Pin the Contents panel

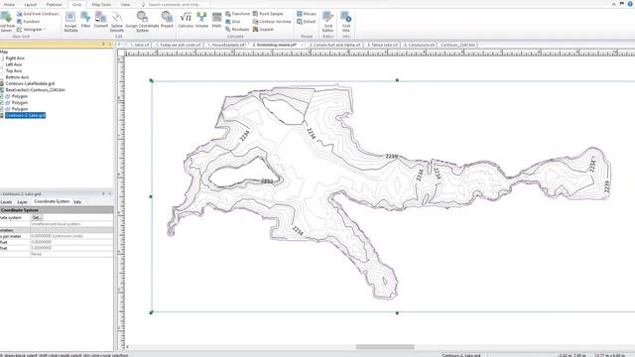click(103, 44)
